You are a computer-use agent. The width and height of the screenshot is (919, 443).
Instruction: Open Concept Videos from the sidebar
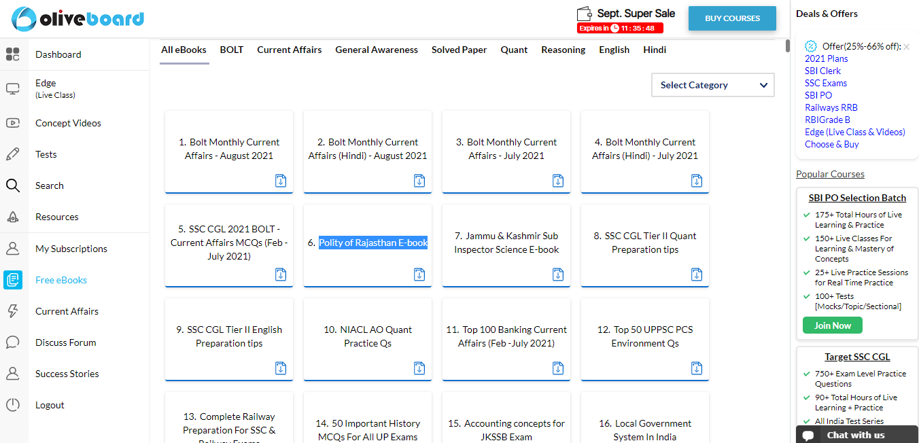point(68,123)
